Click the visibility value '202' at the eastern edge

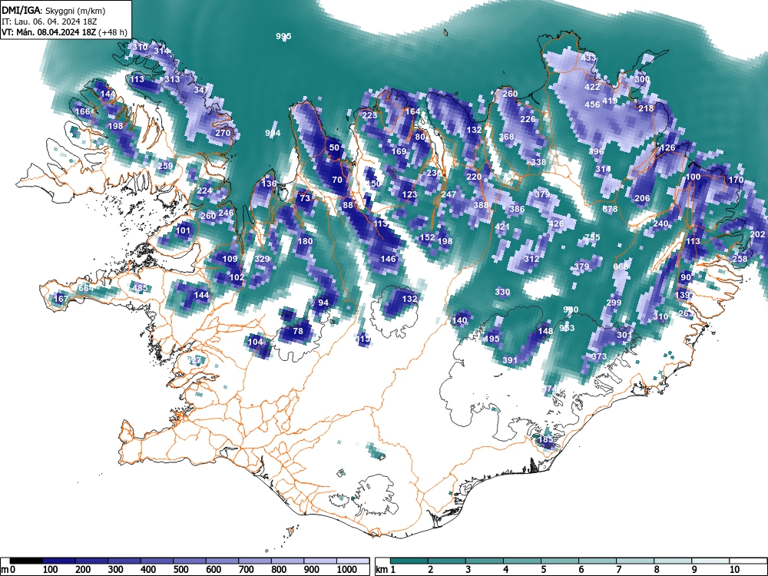tap(757, 234)
